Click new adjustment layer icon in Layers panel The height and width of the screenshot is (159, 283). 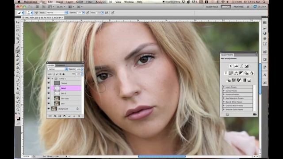click(65, 116)
